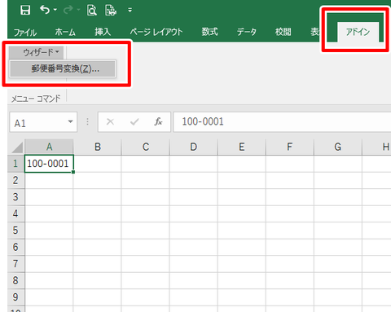Click the Save icon in quick access toolbar
Viewport: 391px width, 312px height.
pos(25,10)
